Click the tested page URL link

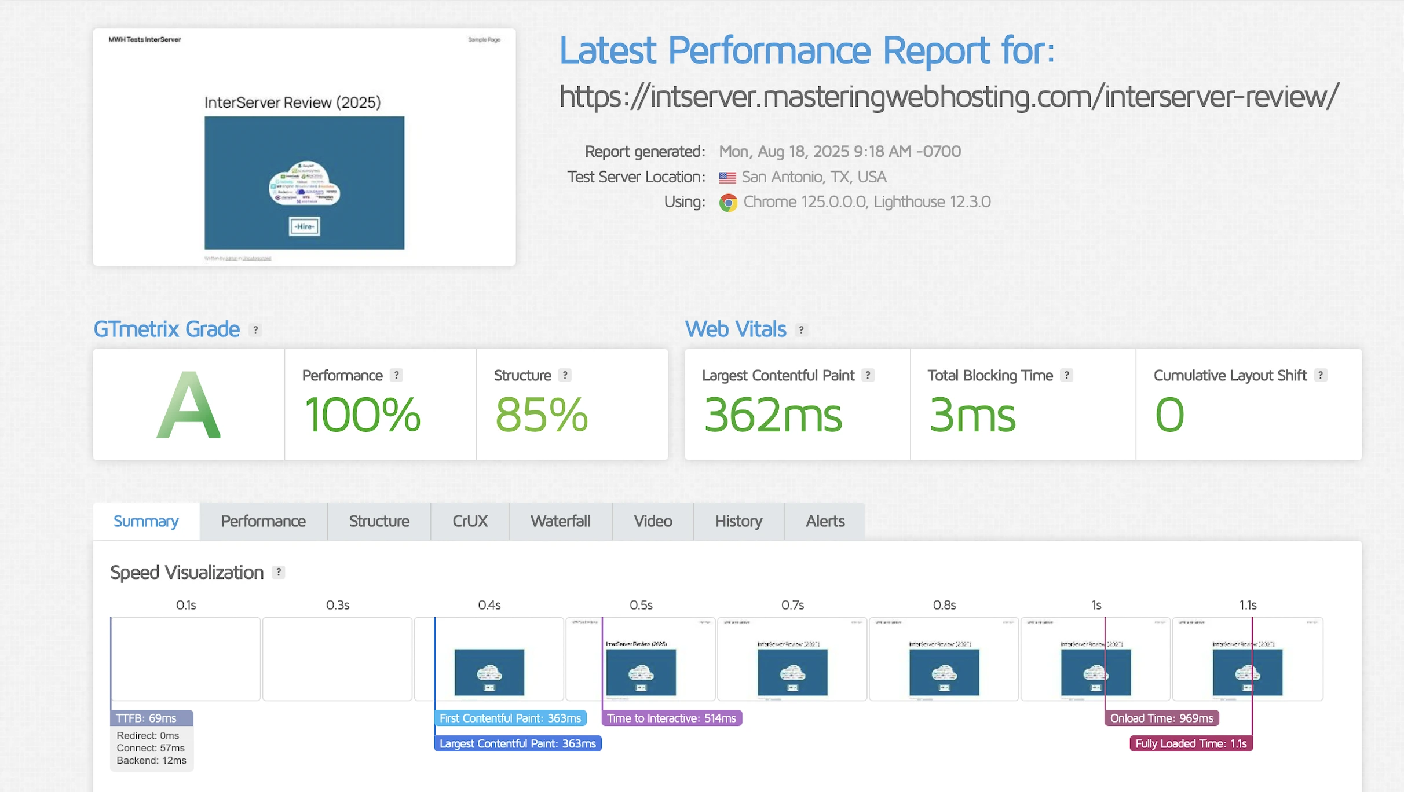(949, 96)
